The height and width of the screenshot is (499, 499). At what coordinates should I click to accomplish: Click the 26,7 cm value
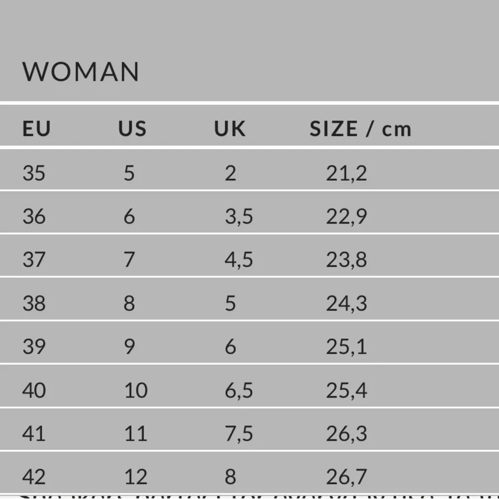347,477
